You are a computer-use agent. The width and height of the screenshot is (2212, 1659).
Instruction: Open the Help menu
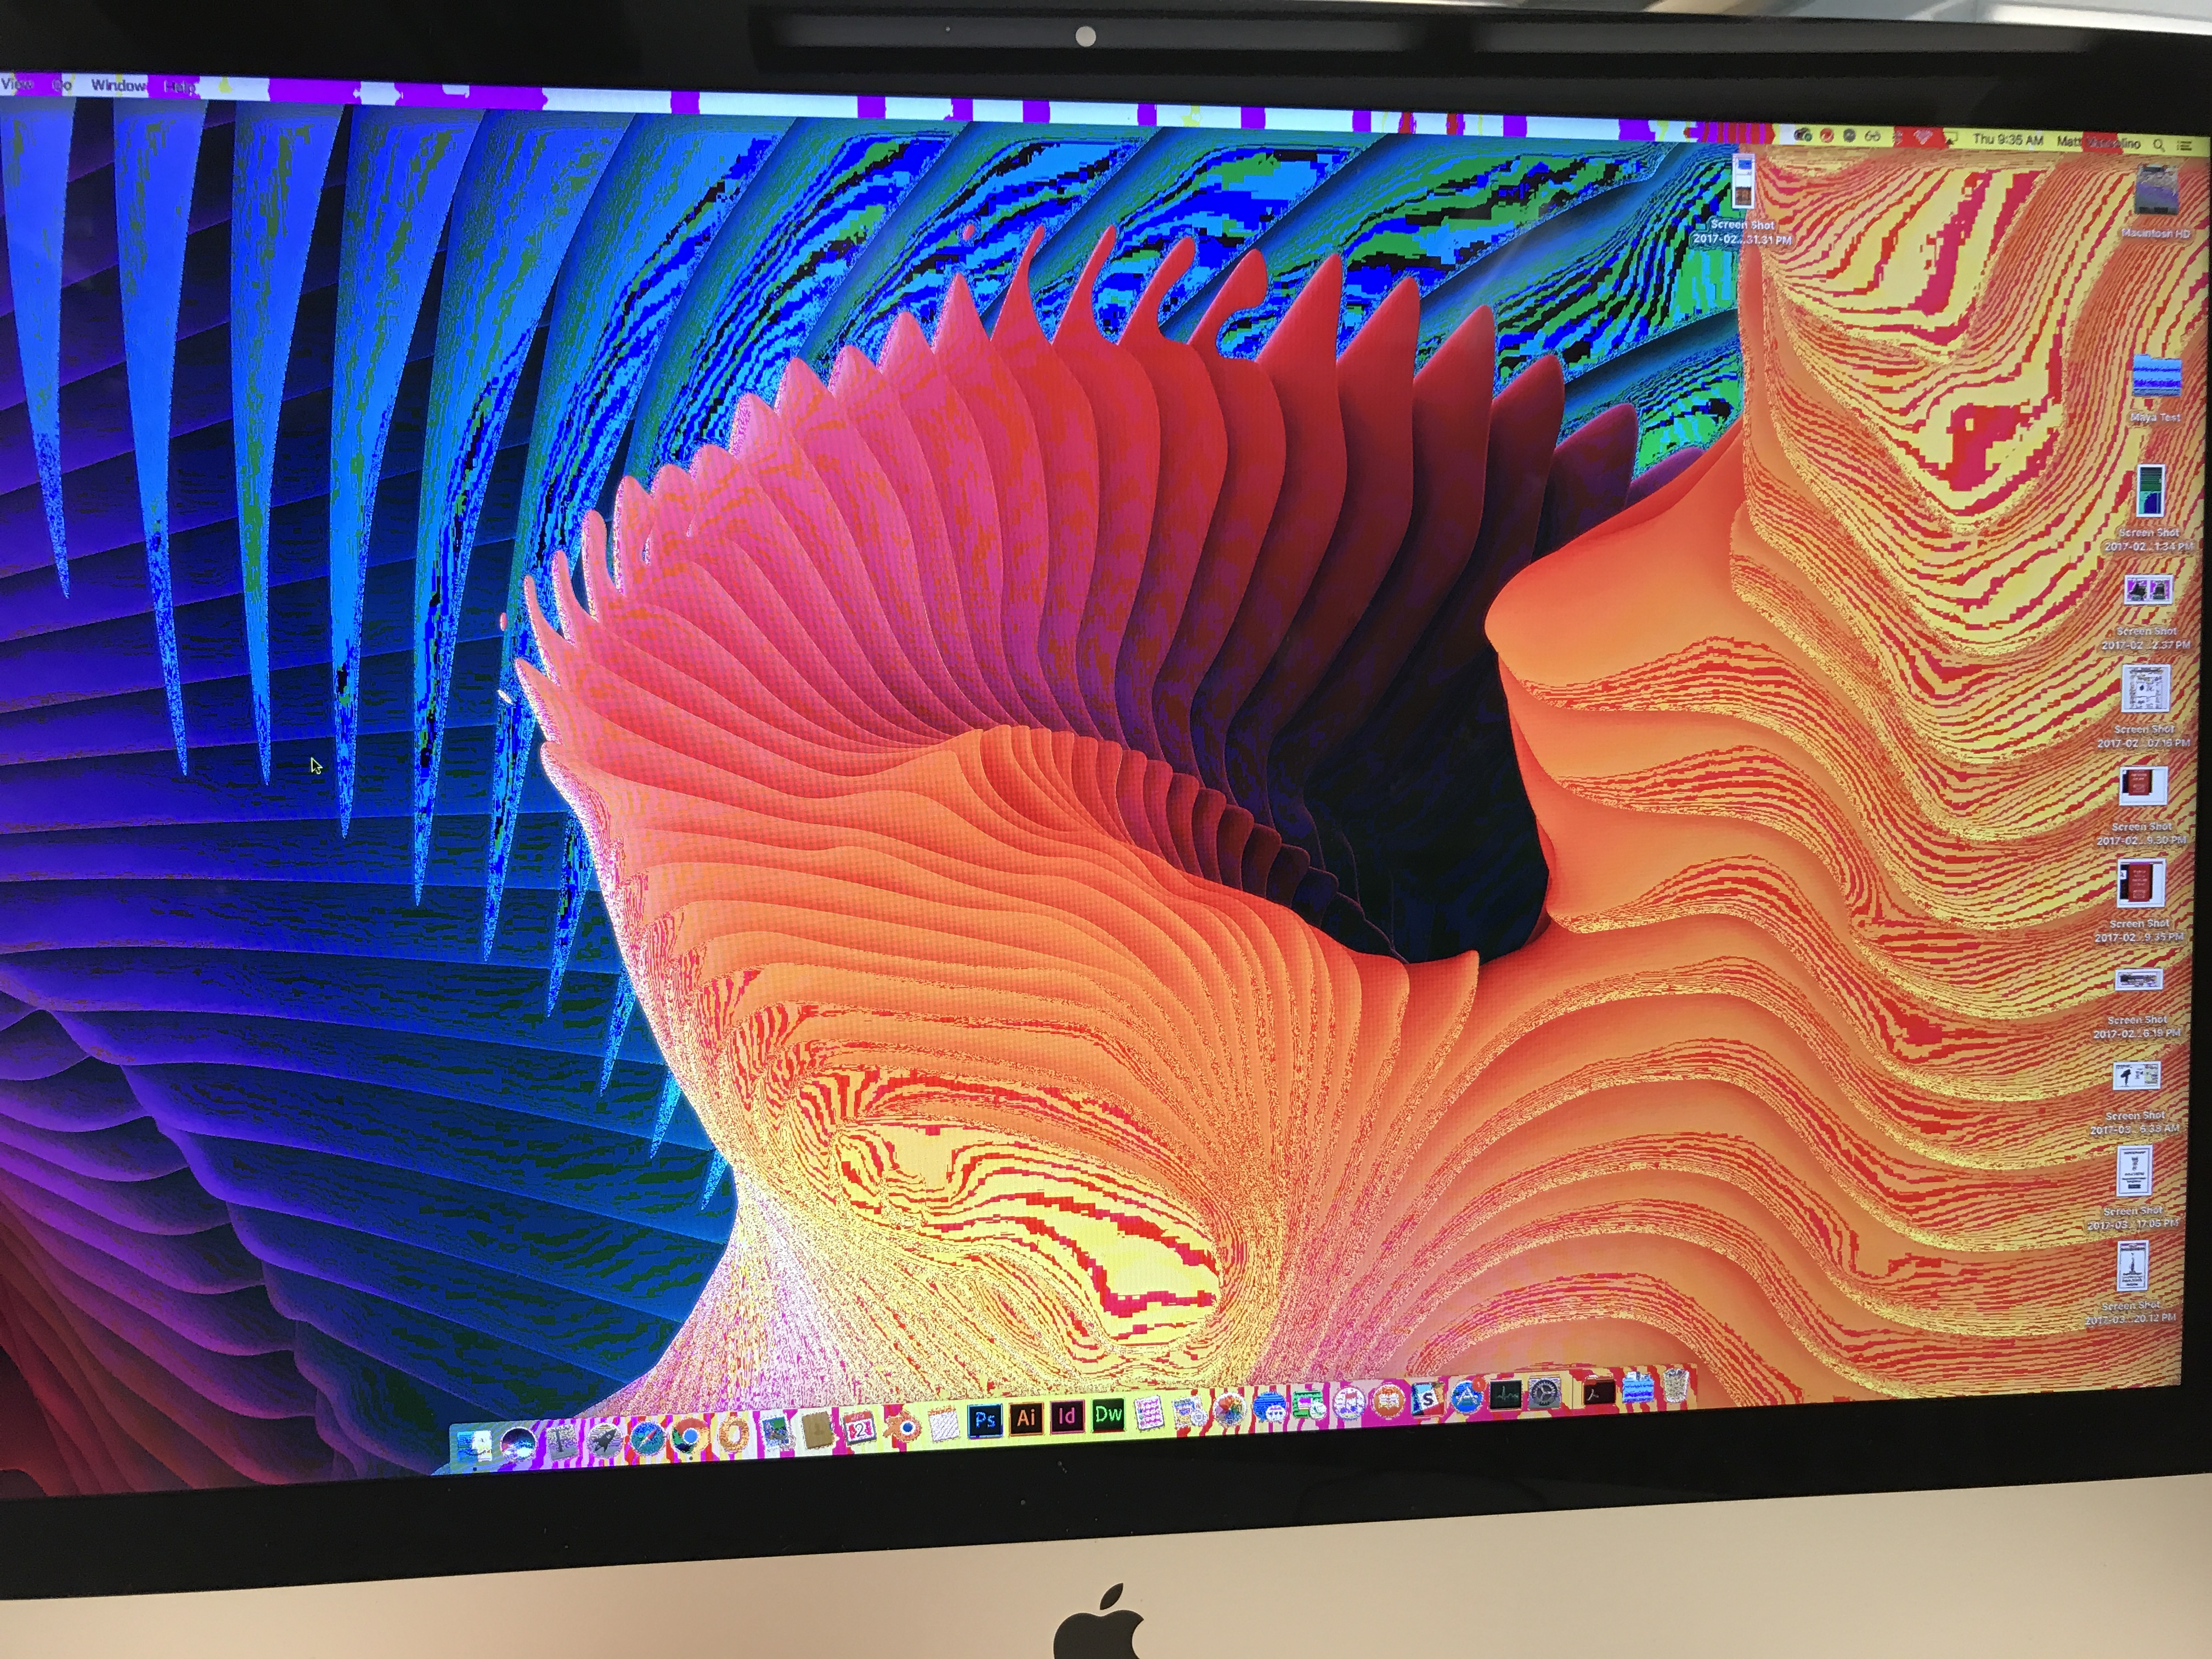(x=180, y=87)
